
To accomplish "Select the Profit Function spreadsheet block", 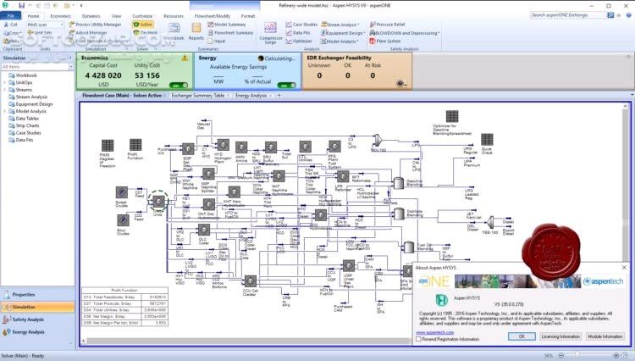I will (135, 147).
